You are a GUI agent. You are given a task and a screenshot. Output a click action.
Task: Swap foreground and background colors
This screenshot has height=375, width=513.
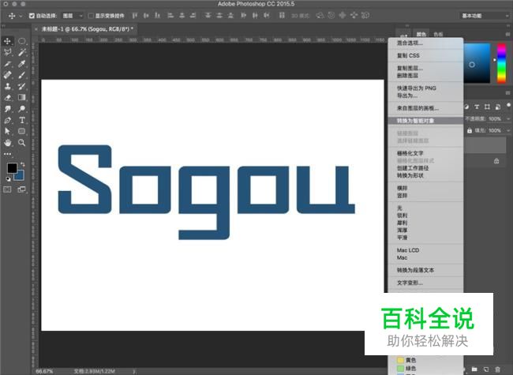tap(23, 164)
